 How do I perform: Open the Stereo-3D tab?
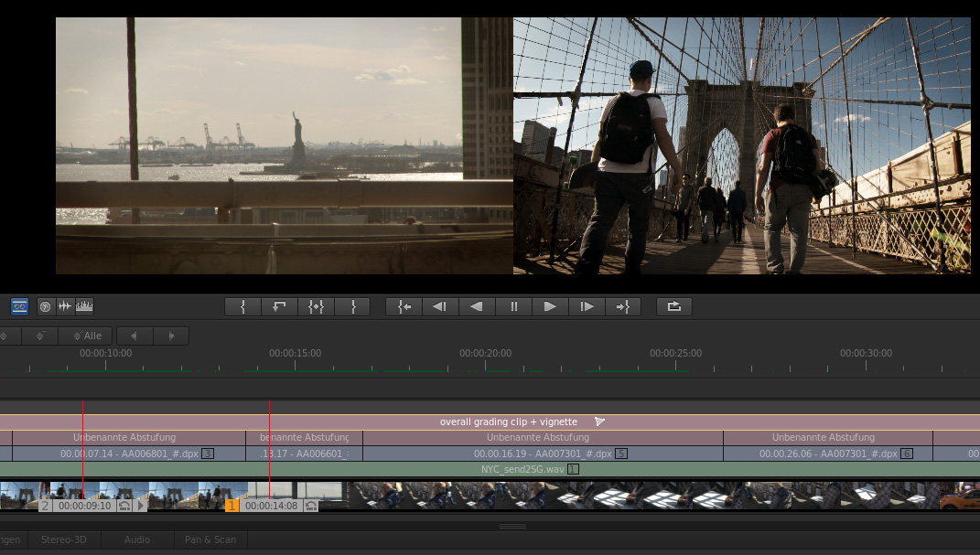[63, 539]
